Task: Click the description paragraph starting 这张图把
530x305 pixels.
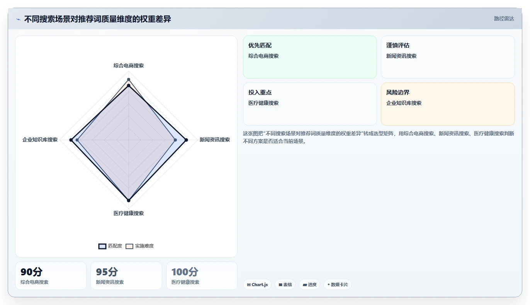Action: pyautogui.click(x=379, y=137)
